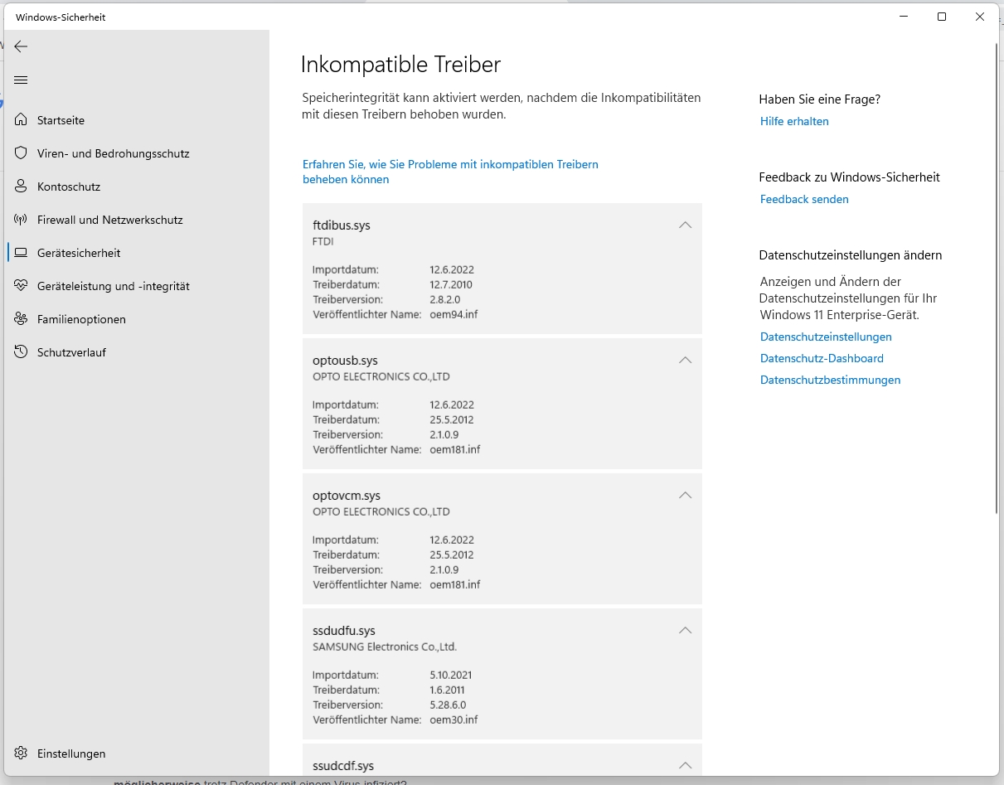Click Feedback senden link

(804, 199)
